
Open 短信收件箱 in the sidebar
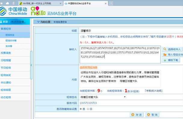[15, 41]
